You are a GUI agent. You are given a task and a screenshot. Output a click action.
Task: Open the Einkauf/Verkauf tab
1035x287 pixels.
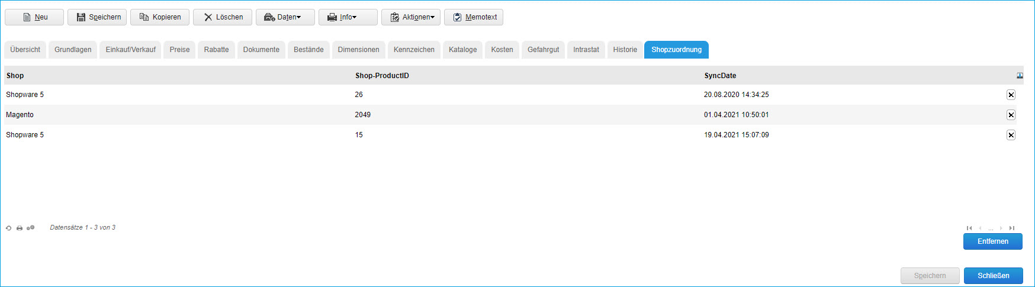pyautogui.click(x=131, y=50)
